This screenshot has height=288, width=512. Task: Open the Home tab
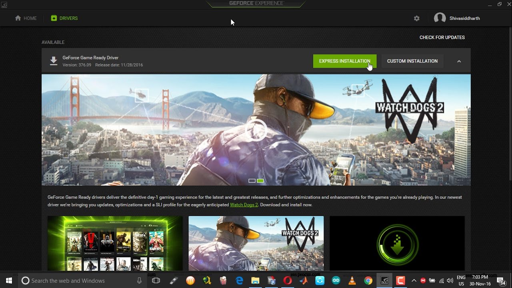tap(26, 18)
